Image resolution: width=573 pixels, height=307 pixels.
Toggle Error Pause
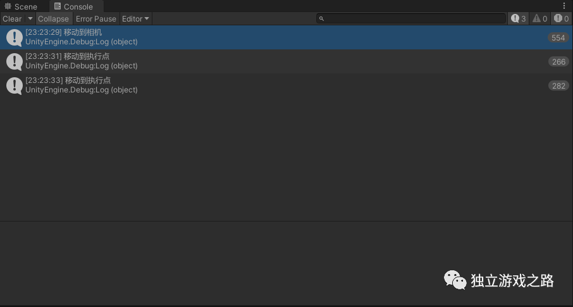(96, 18)
